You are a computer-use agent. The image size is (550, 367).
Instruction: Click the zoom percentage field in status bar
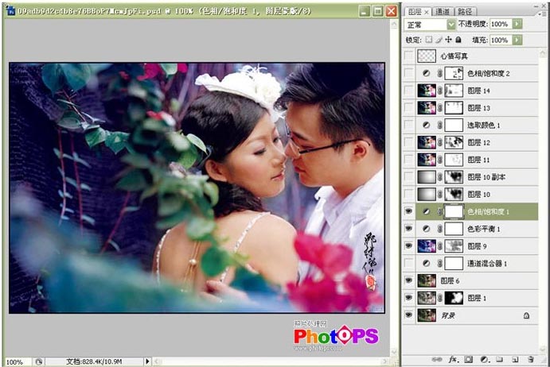tap(15, 362)
